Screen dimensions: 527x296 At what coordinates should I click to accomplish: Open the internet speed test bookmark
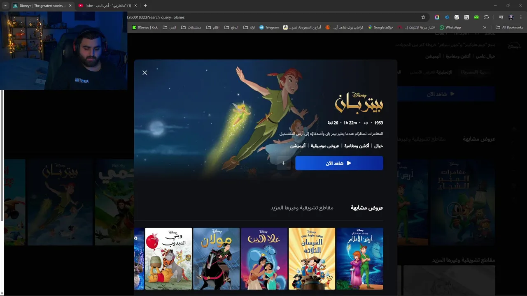417,28
